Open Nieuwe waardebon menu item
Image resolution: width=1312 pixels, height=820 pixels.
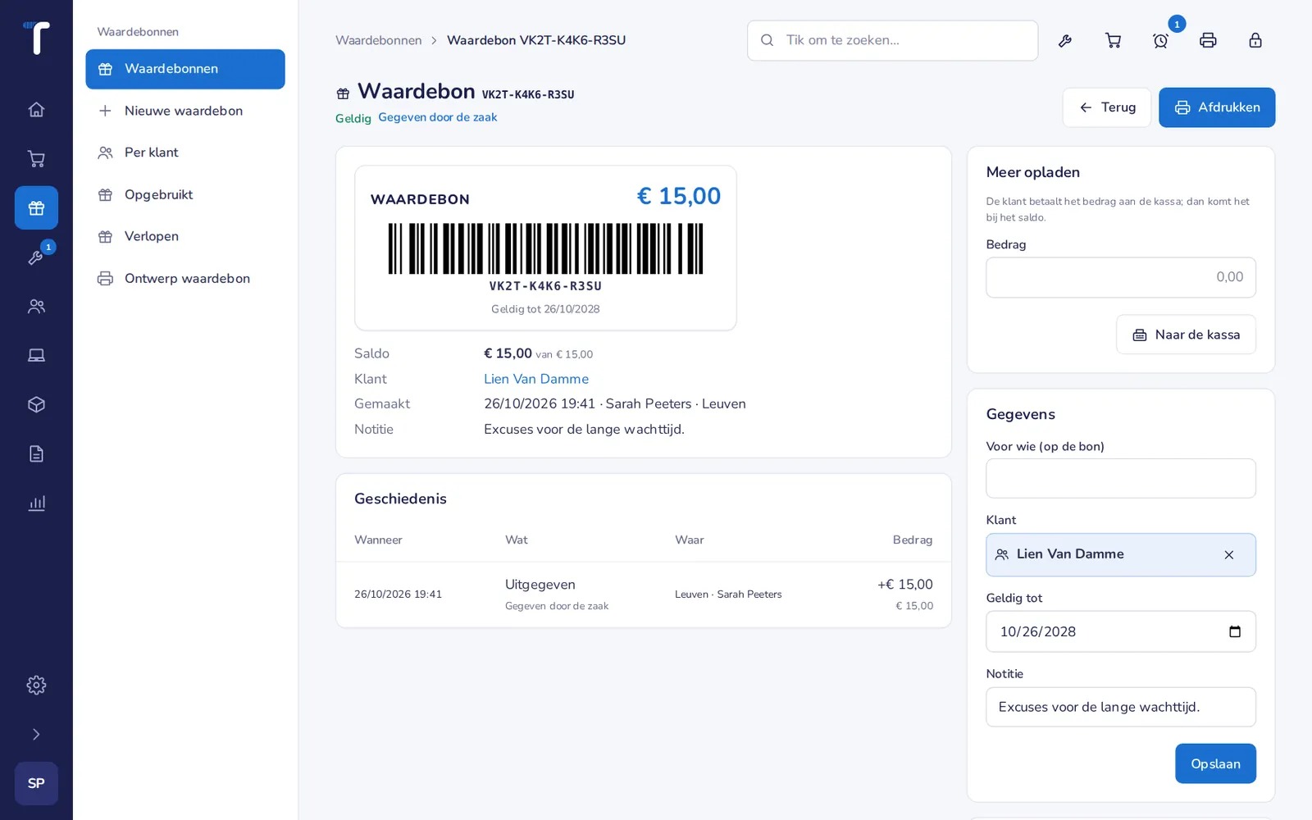185,111
